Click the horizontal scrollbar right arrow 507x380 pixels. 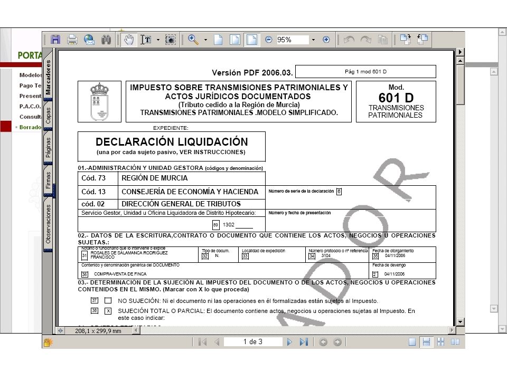pyautogui.click(x=452, y=330)
